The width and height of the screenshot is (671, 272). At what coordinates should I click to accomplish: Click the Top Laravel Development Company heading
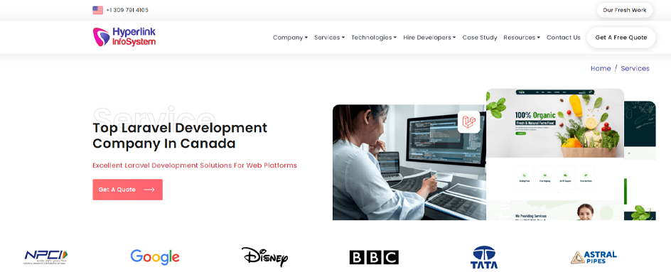pos(180,136)
